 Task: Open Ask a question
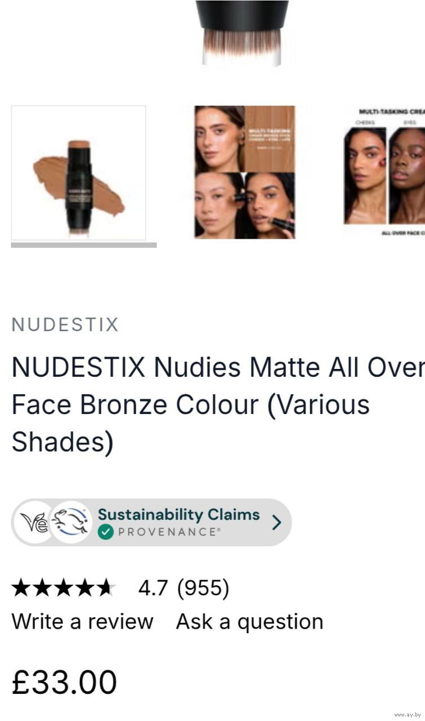pyautogui.click(x=250, y=622)
